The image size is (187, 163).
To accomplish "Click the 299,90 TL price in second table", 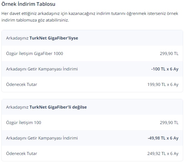I will 169,122.
